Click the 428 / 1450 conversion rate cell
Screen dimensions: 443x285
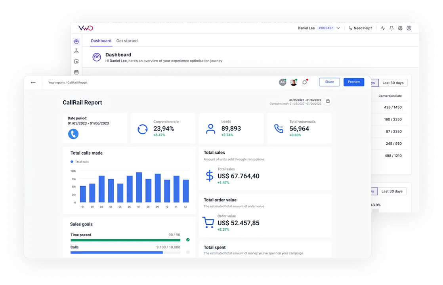coord(393,107)
